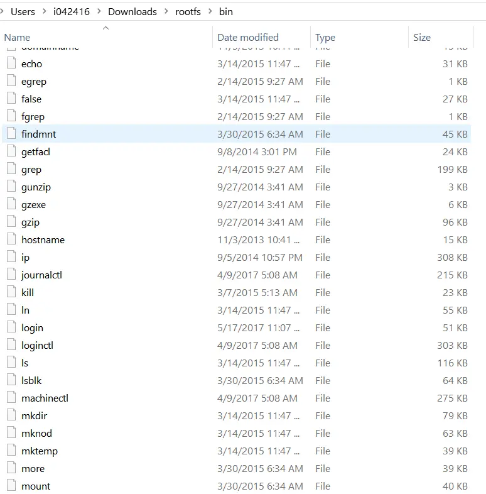Click the ls file icon
Screen dimensions: 486x494
(11, 362)
